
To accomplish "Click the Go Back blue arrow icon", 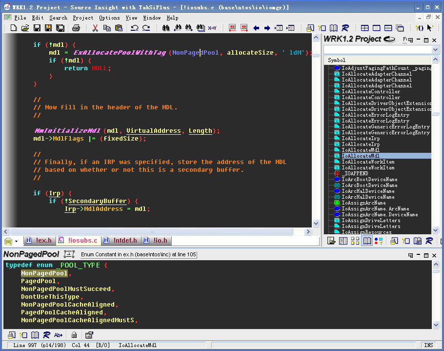I will (256, 28).
